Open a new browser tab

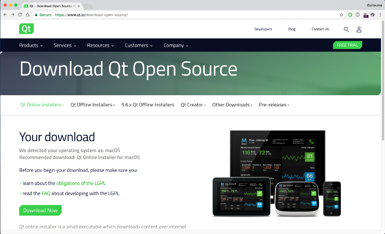(88, 6)
